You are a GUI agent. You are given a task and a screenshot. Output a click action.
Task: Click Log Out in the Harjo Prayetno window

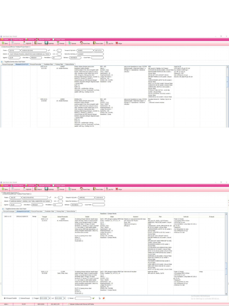pyautogui.click(x=110, y=189)
